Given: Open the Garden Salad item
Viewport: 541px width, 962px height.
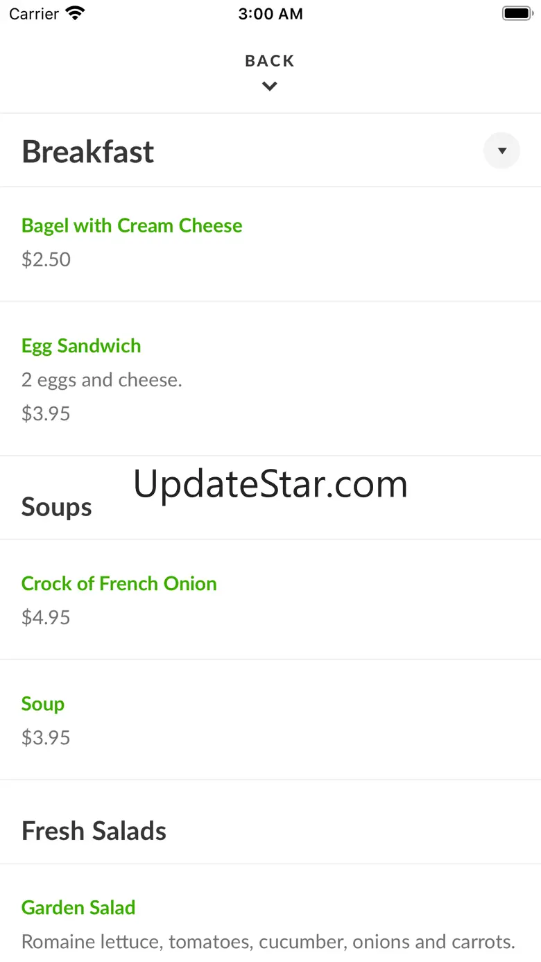Looking at the screenshot, I should pyautogui.click(x=270, y=913).
